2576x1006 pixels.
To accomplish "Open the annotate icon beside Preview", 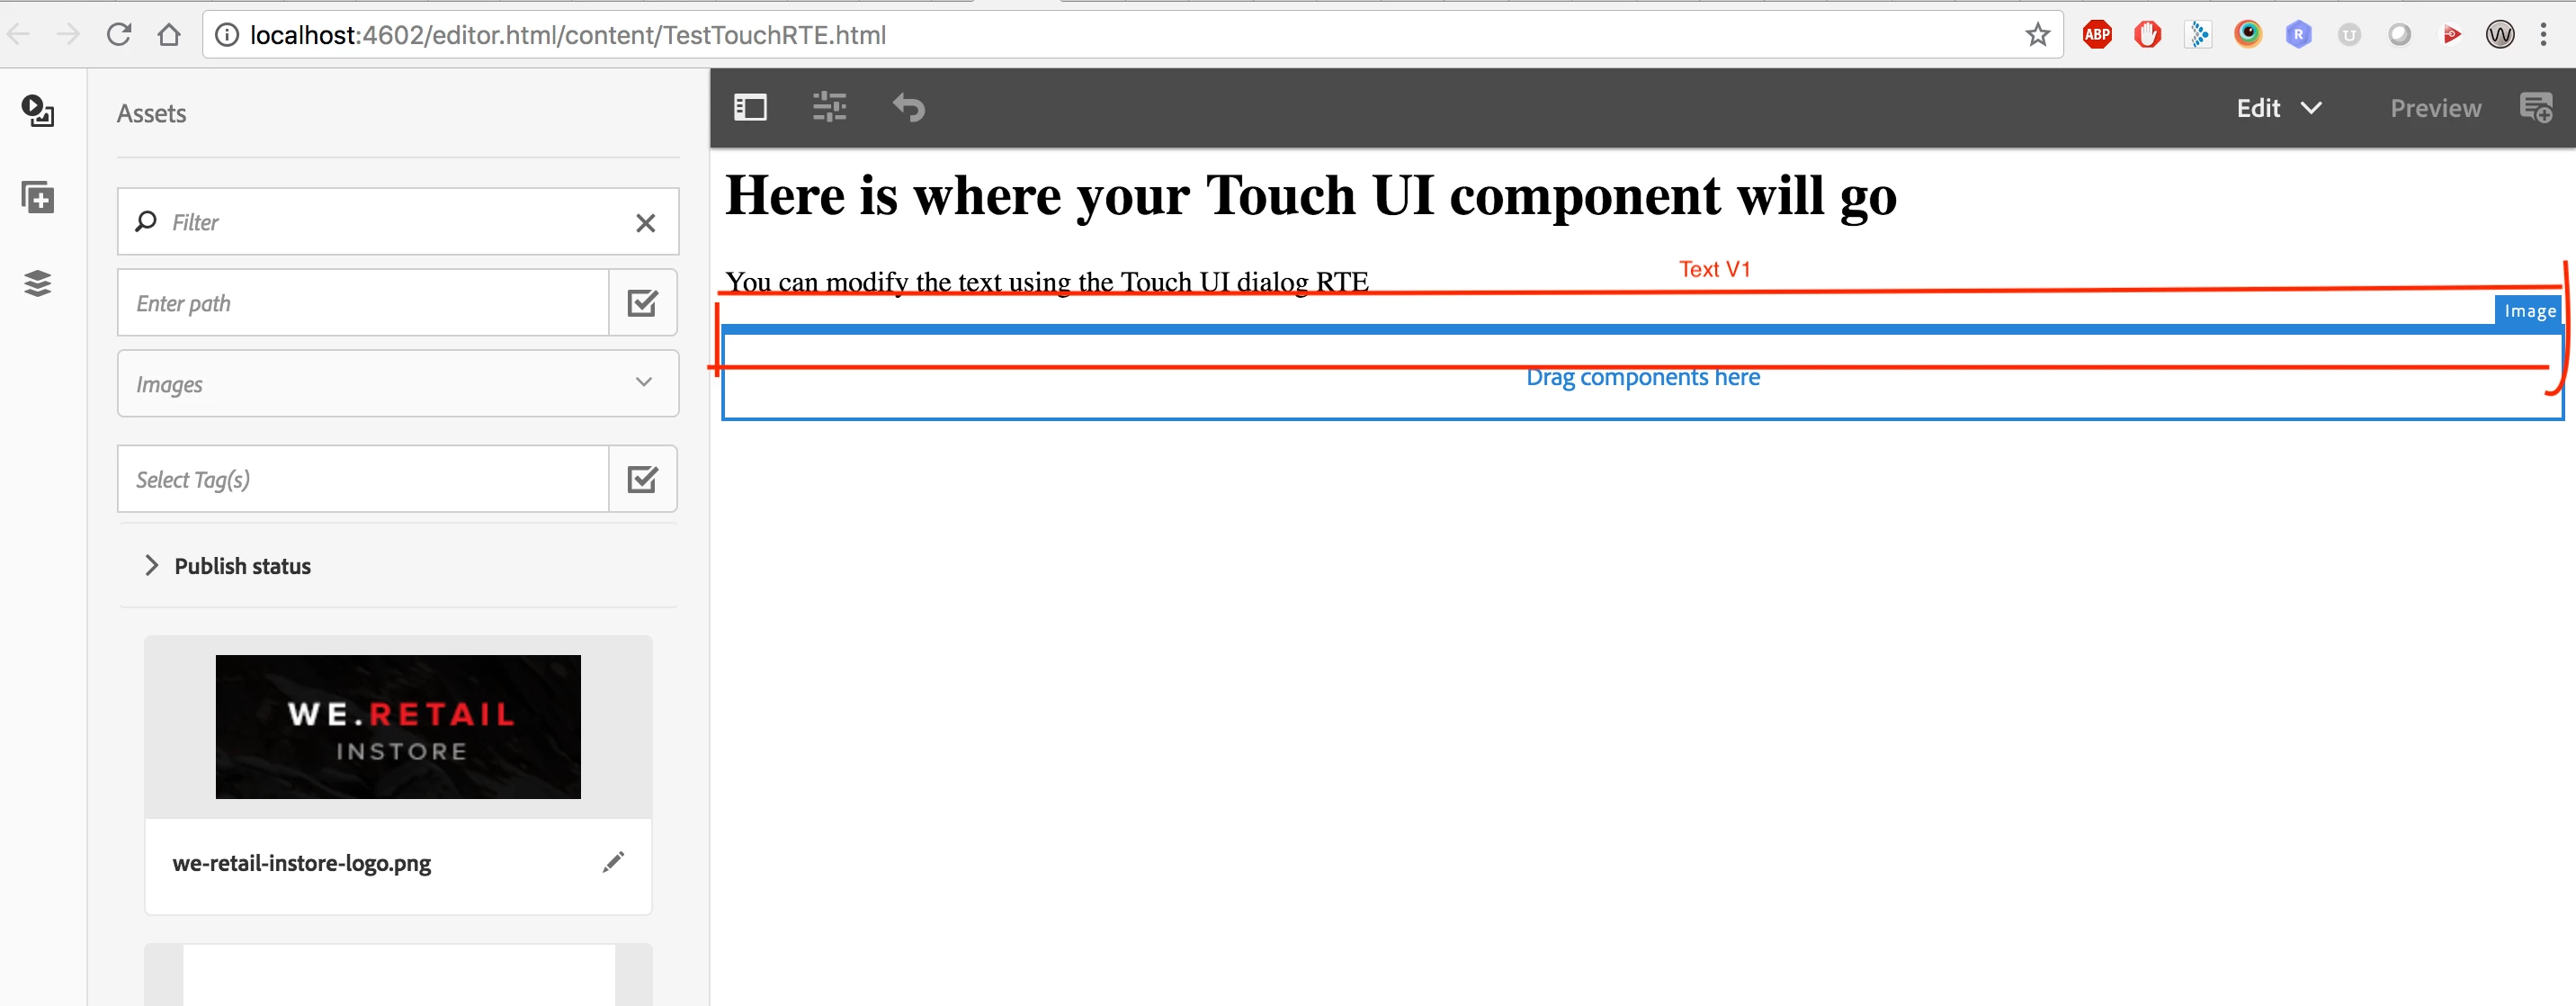I will point(2535,107).
